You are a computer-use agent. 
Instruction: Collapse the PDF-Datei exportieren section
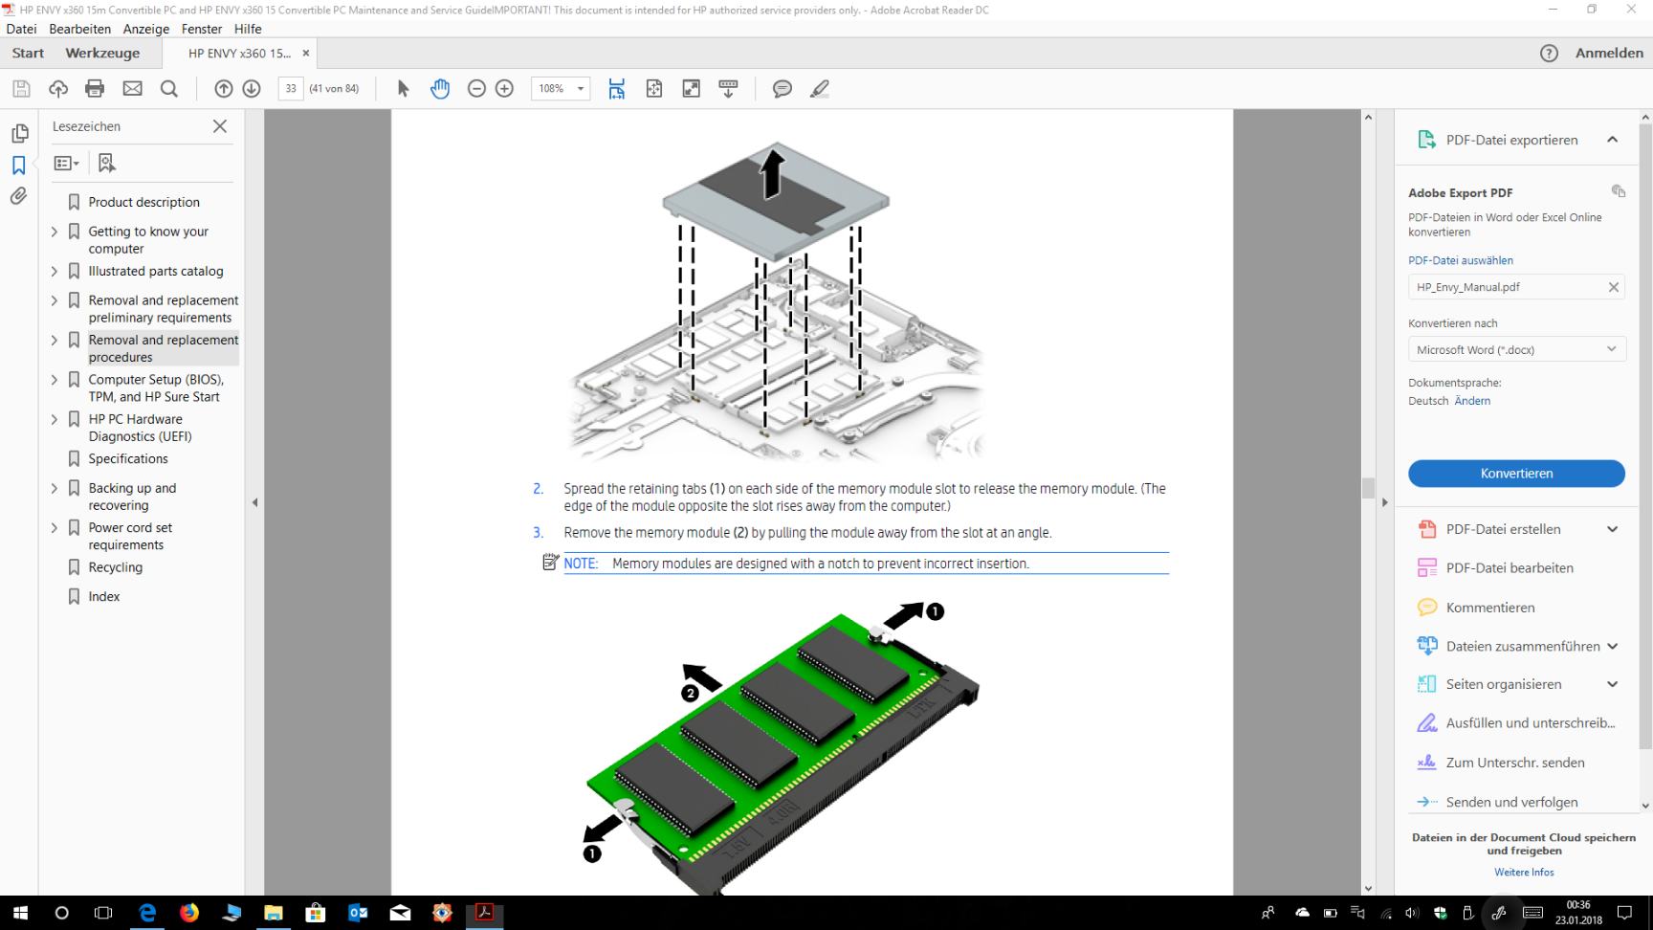coord(1612,140)
